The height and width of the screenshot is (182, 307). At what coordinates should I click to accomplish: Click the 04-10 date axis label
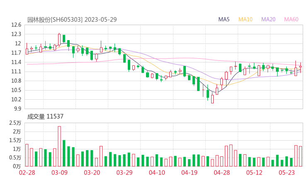157,172
